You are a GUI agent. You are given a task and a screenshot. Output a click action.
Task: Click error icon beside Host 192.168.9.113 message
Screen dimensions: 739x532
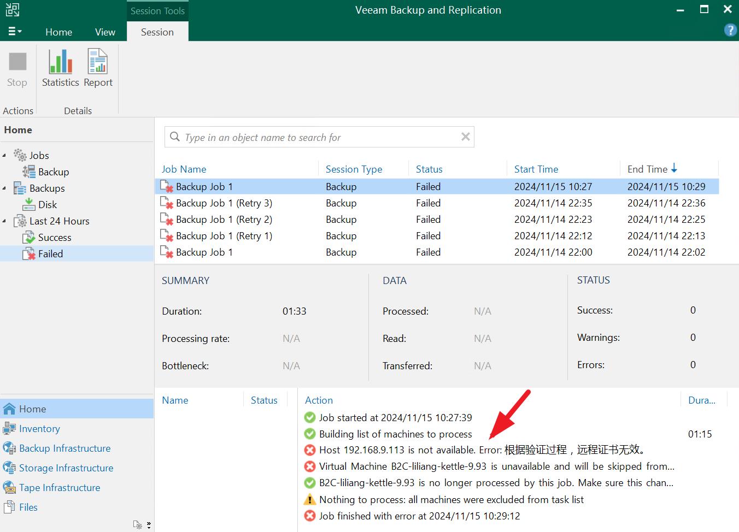tap(310, 450)
